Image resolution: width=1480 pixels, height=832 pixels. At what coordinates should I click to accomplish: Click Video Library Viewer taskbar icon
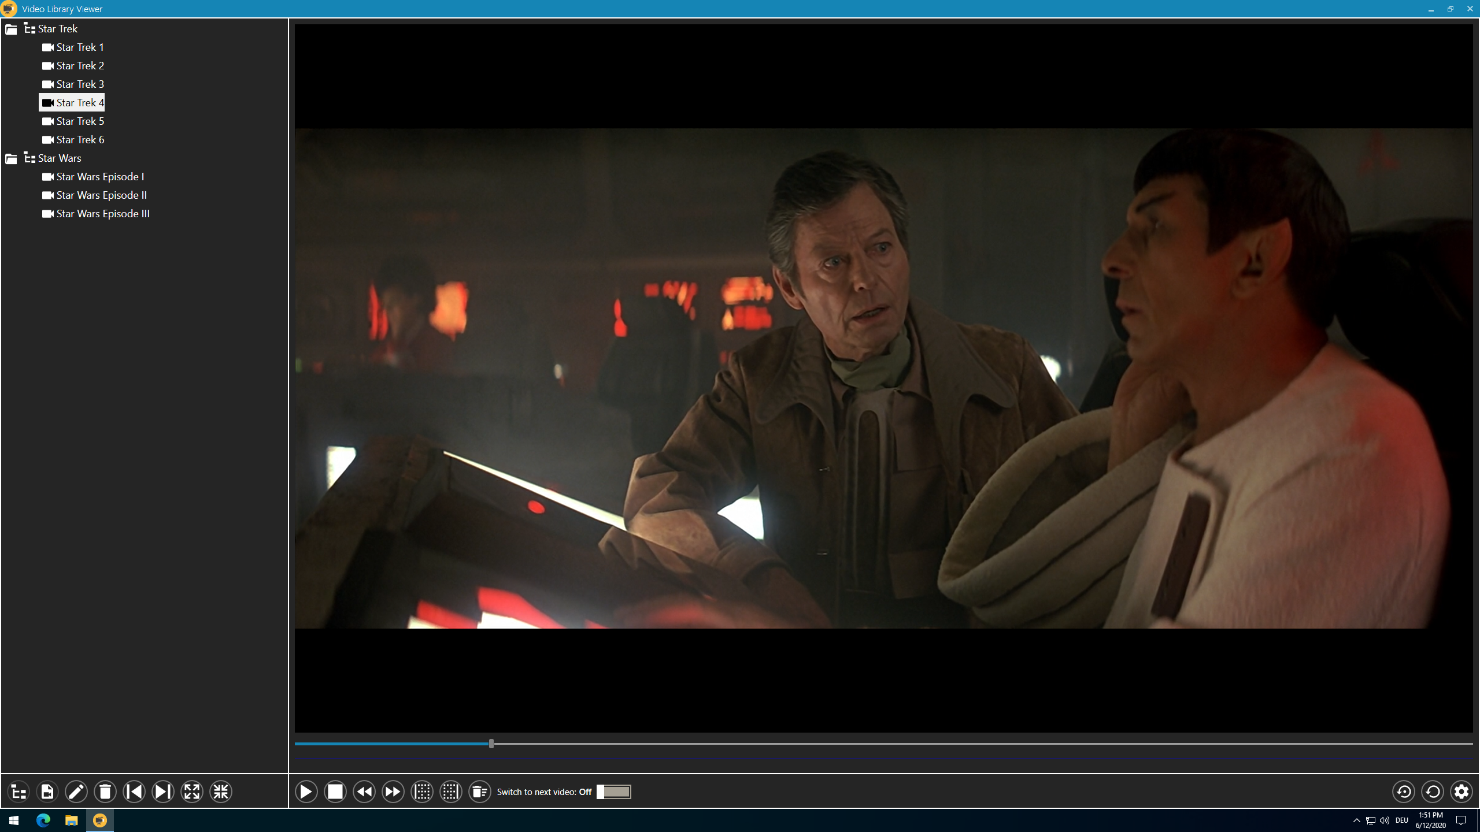point(100,820)
